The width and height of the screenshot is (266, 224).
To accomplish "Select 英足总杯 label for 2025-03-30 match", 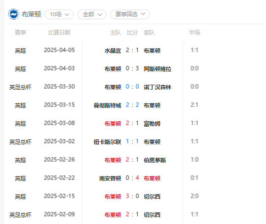I will [20, 87].
